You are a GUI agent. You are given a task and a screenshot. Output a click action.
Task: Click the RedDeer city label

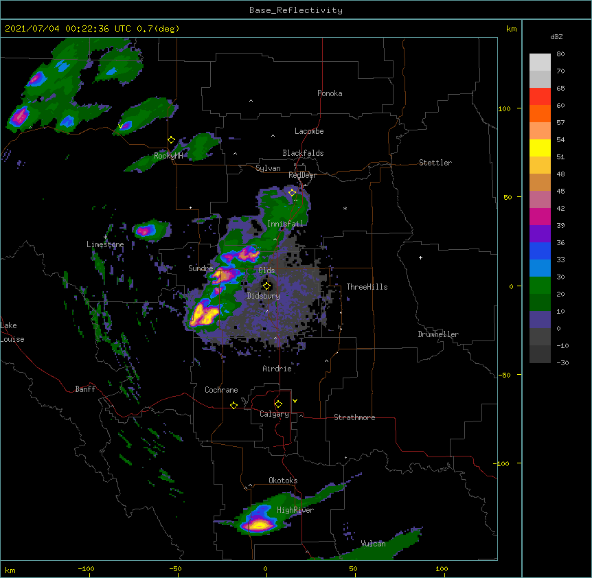click(302, 175)
